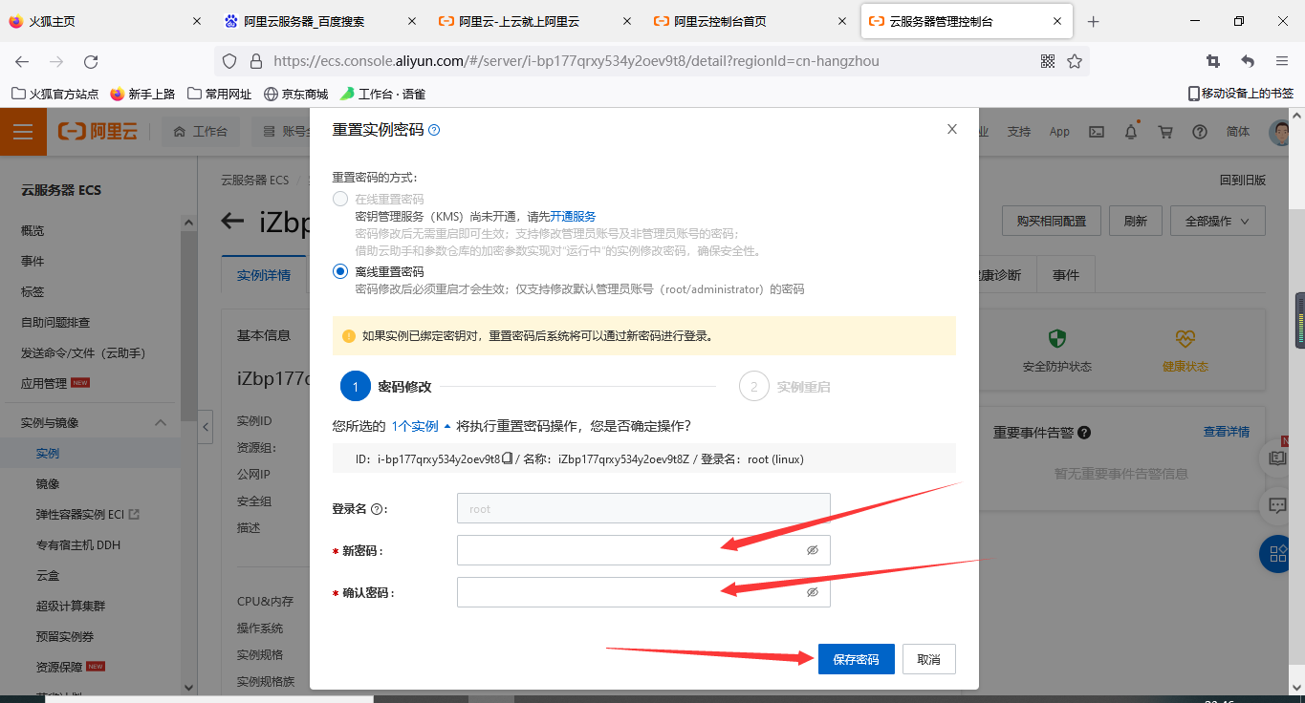This screenshot has width=1305, height=703.
Task: Open 标签 in the sidebar
Action: click(33, 291)
